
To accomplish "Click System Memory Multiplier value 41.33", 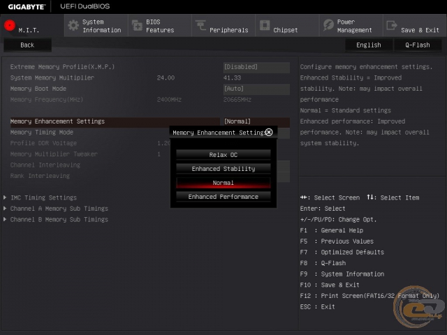I will point(233,77).
